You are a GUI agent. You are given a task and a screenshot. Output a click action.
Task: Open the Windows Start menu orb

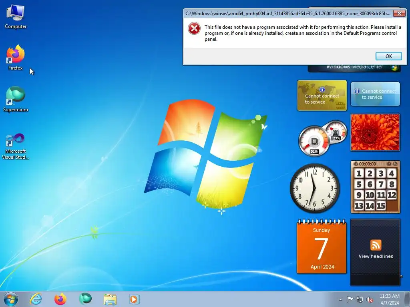(x=11, y=299)
